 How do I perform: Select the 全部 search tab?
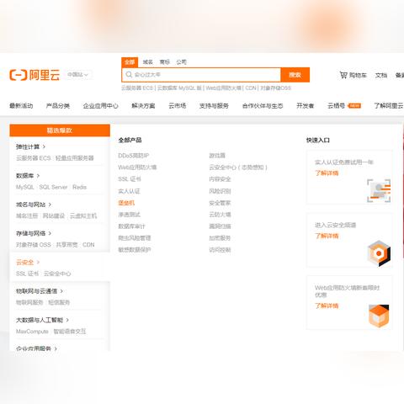[130, 62]
